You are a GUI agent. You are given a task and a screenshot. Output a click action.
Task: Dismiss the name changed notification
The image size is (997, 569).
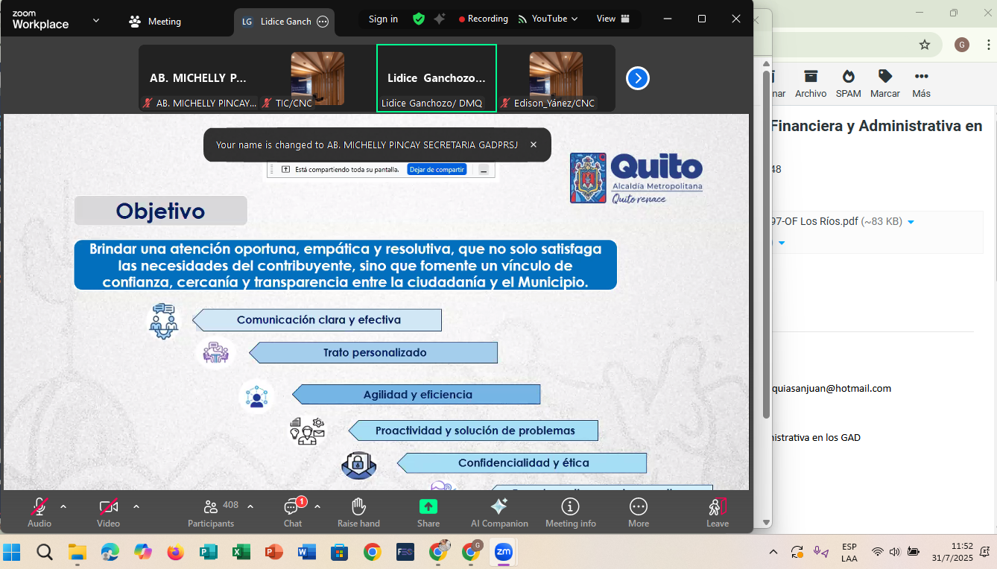[x=534, y=145]
